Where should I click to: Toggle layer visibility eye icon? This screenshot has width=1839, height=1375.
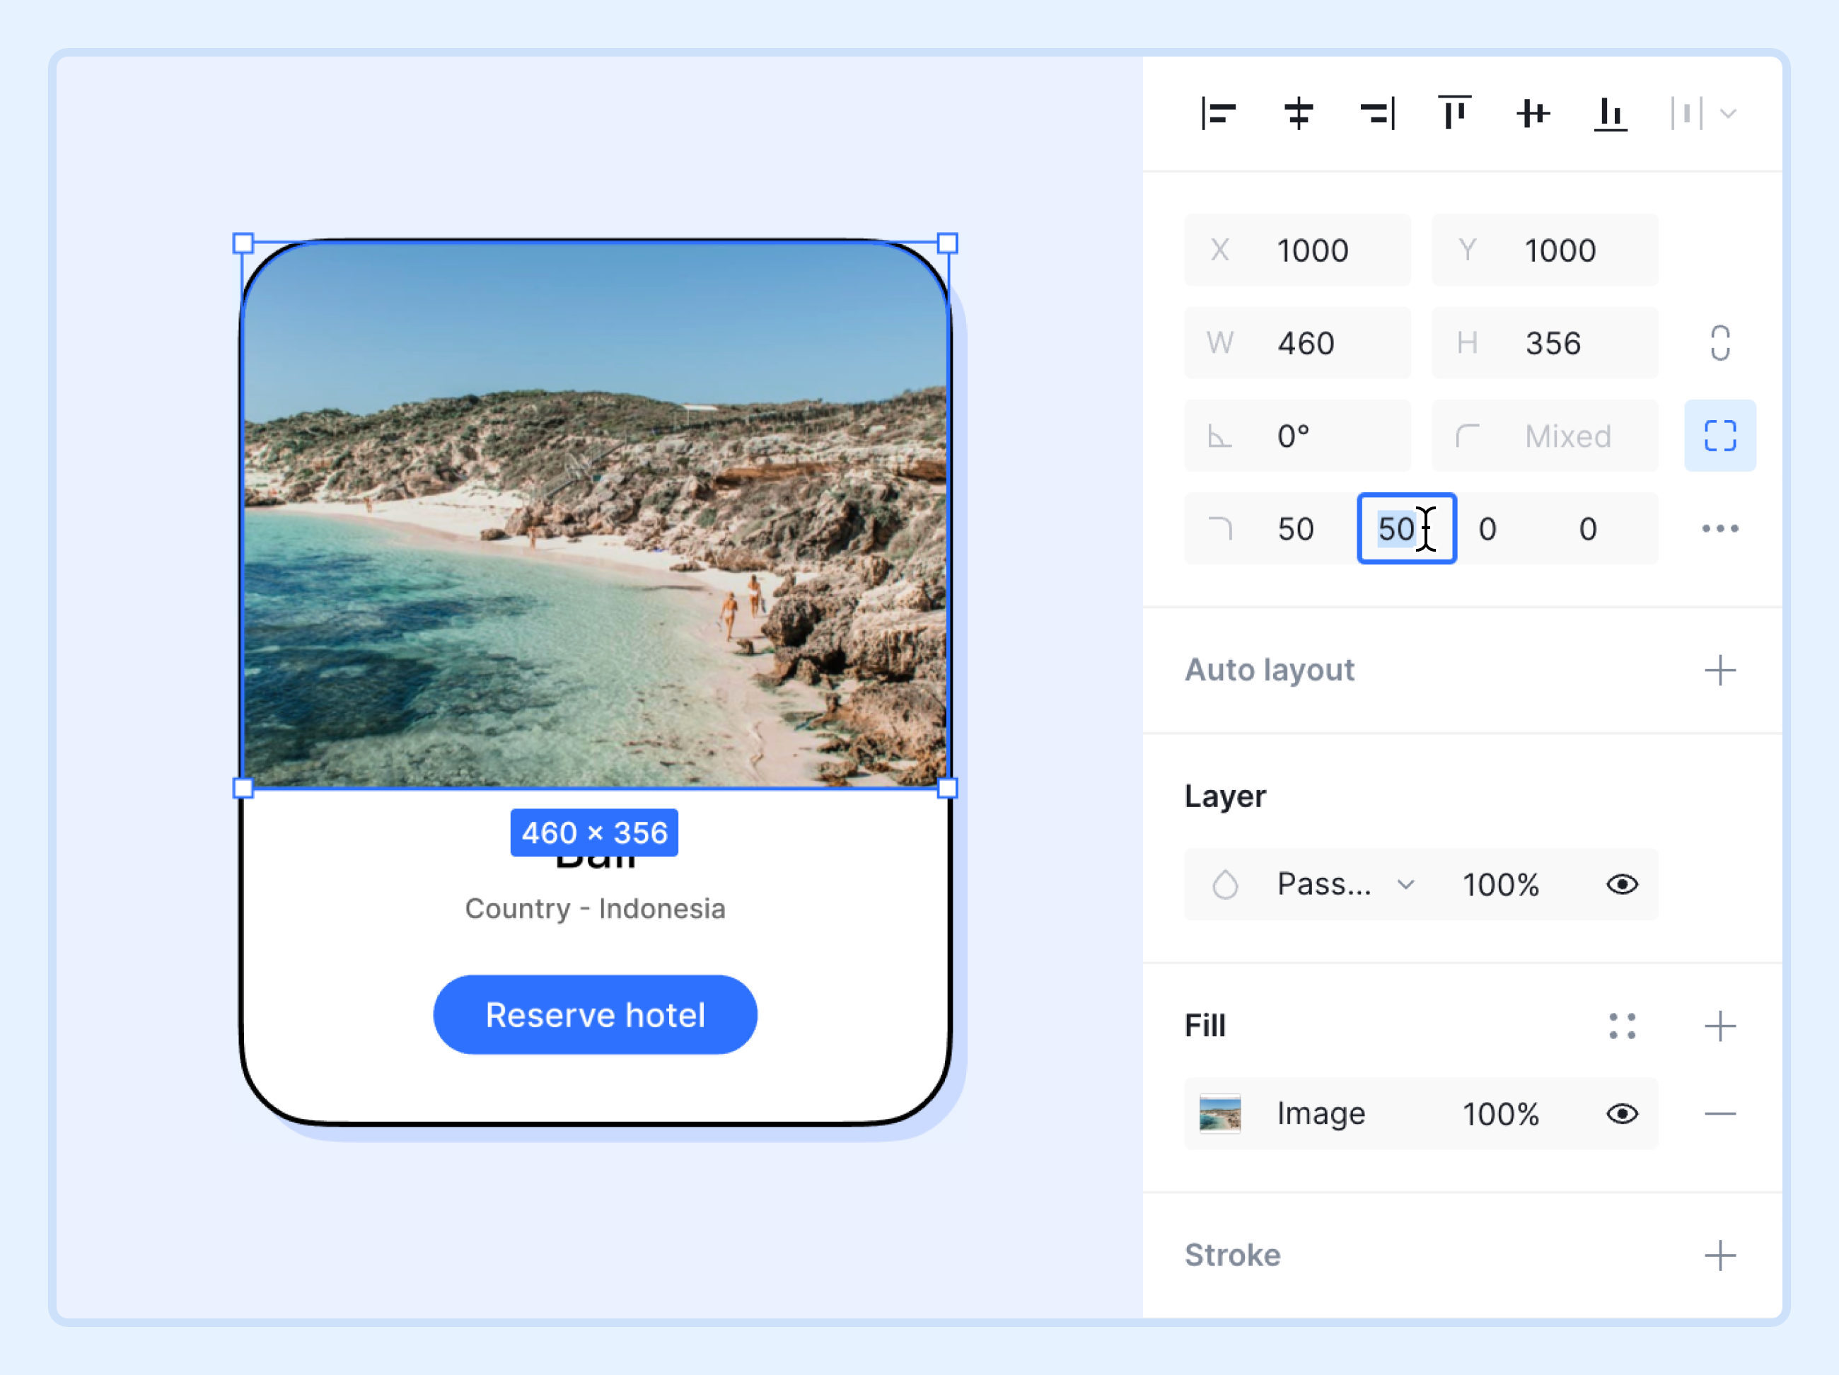tap(1622, 885)
